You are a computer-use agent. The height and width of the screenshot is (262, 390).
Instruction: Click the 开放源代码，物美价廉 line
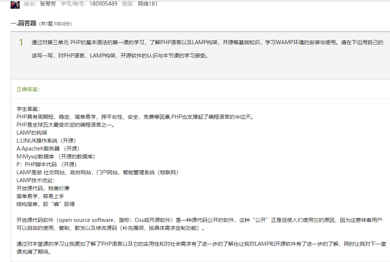click(43, 188)
